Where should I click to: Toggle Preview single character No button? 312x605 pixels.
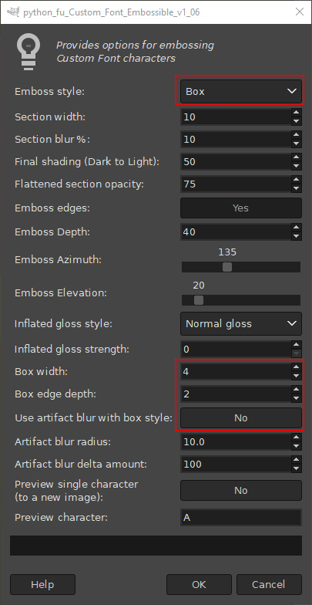(240, 491)
